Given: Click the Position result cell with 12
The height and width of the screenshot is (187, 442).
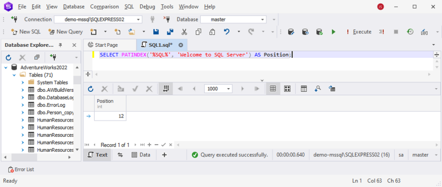Looking at the screenshot, I should point(111,116).
